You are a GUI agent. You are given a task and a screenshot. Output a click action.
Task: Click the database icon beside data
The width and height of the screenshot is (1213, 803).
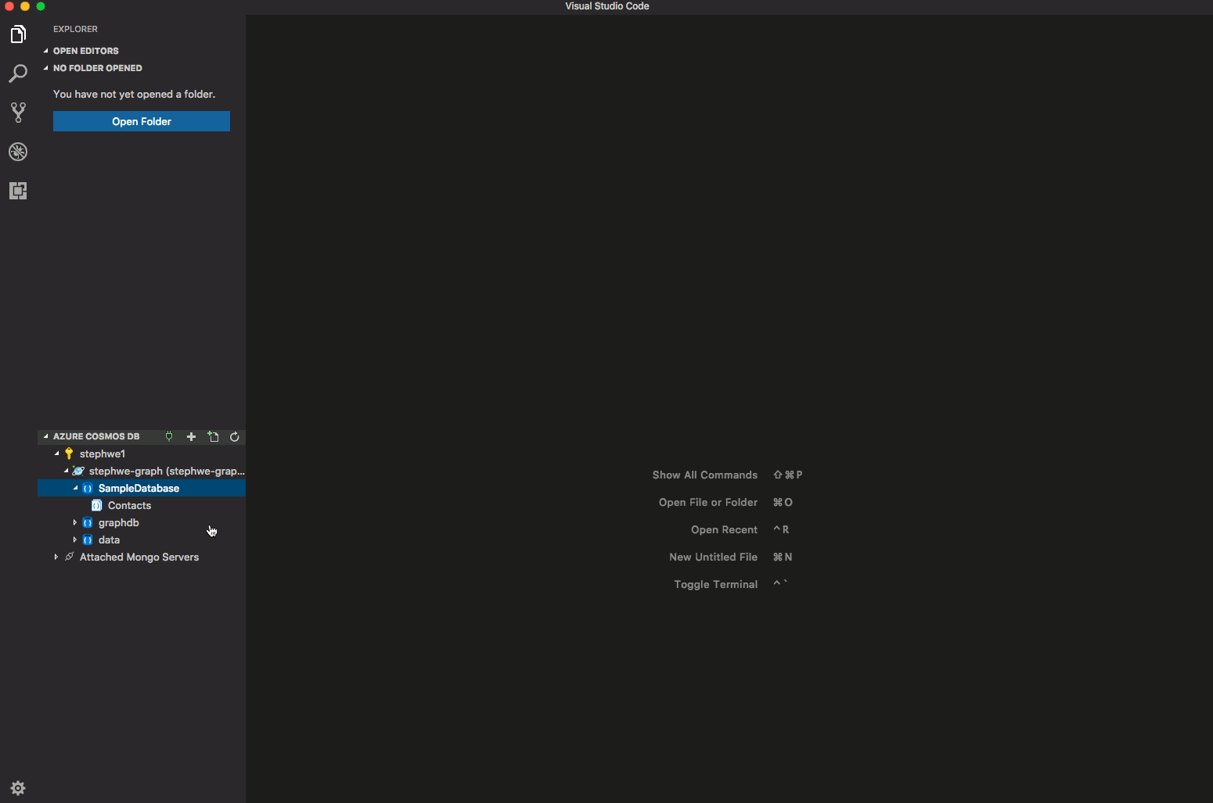(x=88, y=540)
